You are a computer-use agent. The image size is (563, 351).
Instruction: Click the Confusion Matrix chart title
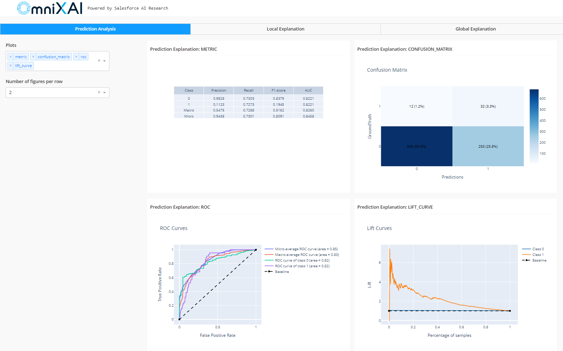coord(387,70)
